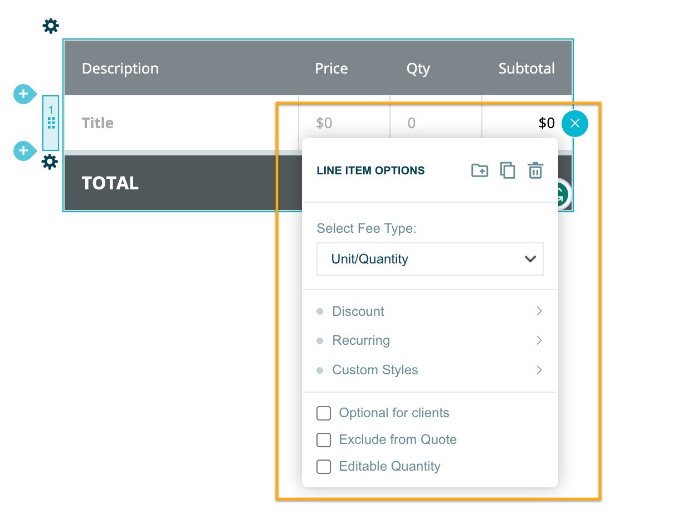This screenshot has height=518, width=683.
Task: Select the Description column header
Action: [x=120, y=69]
